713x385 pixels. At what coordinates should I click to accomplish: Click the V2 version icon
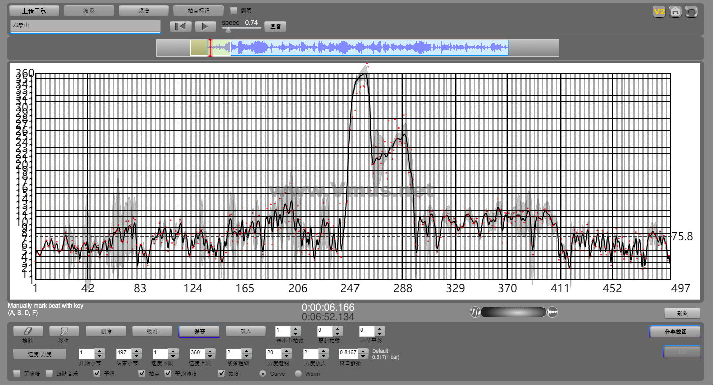pyautogui.click(x=659, y=11)
